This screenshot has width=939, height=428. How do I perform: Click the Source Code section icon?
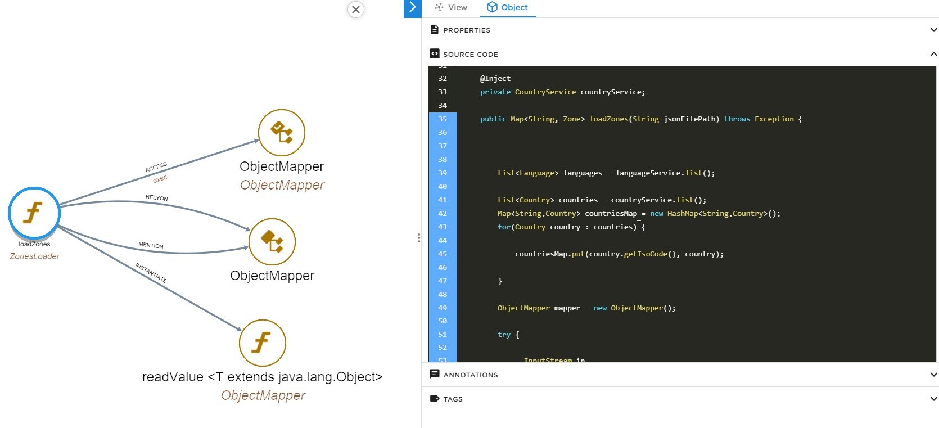pos(434,54)
